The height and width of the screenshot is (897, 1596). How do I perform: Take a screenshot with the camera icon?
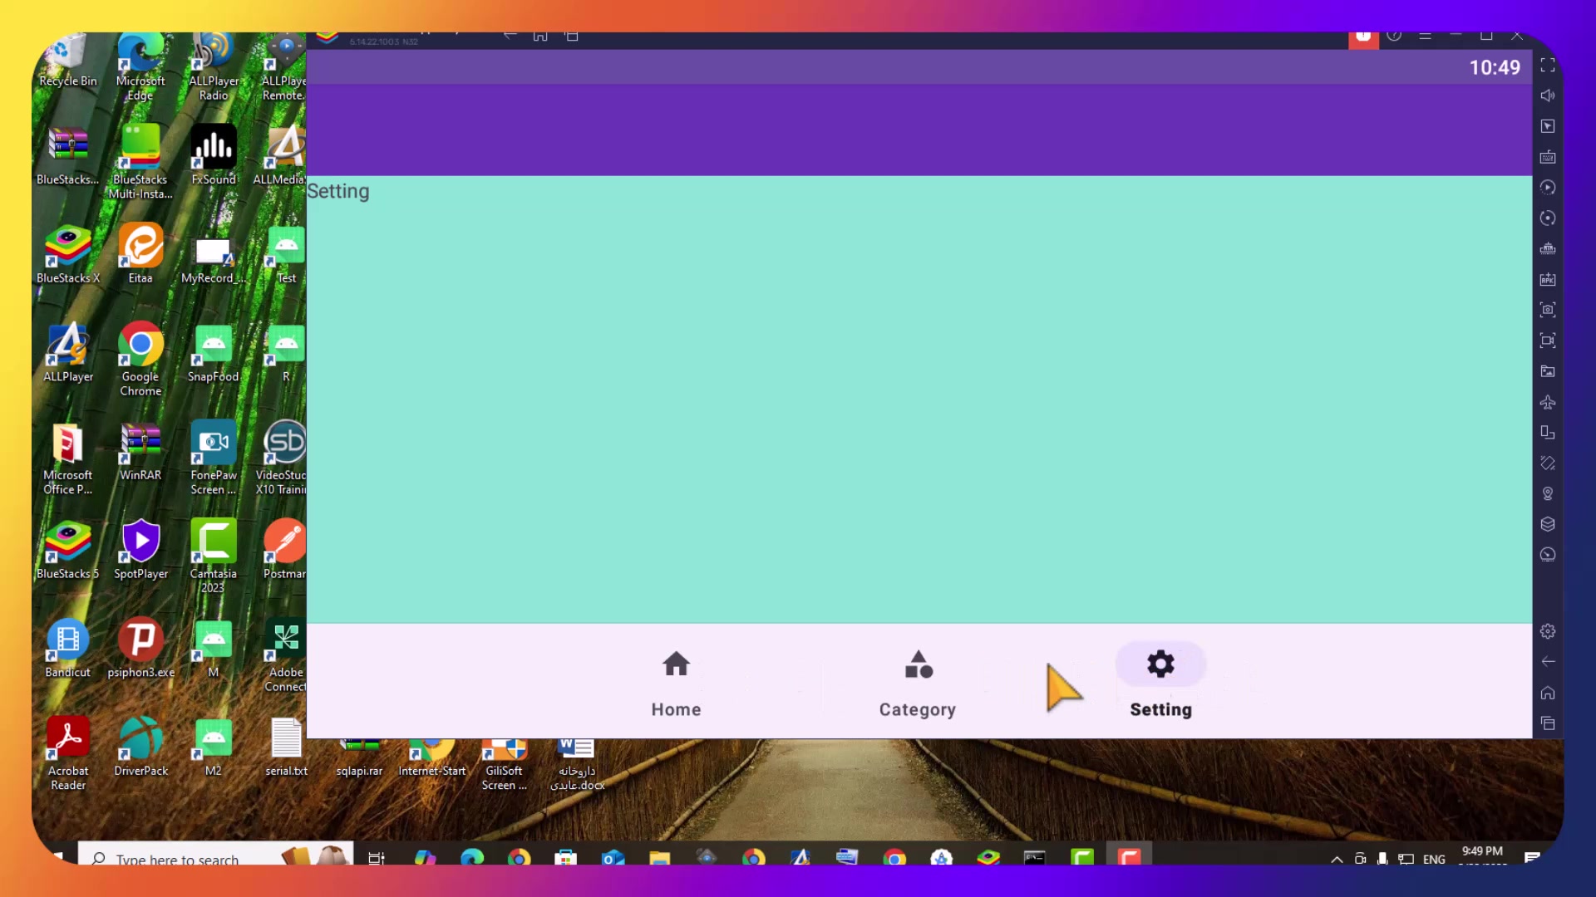pos(1547,310)
